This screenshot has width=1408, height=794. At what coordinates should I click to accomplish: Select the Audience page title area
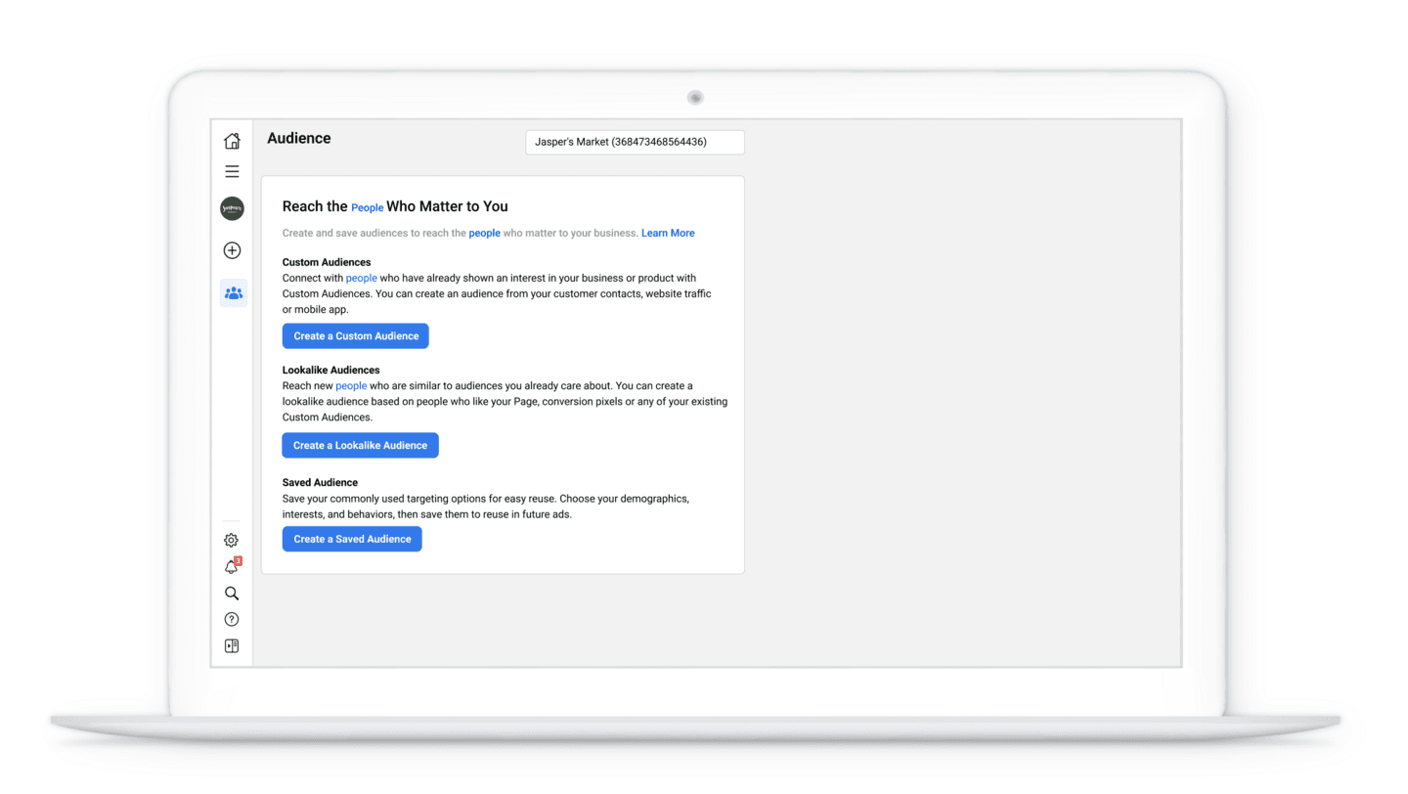pos(299,138)
